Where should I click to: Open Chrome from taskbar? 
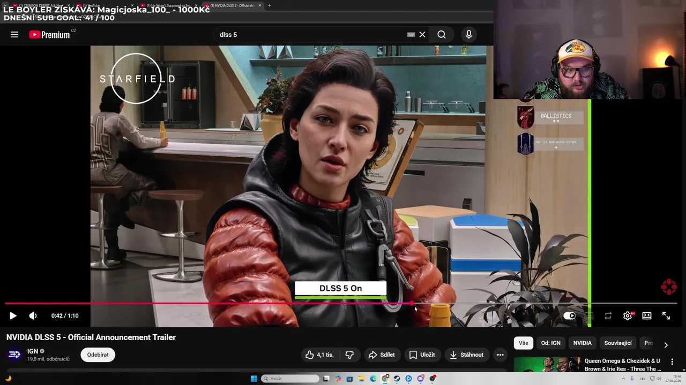click(385, 379)
